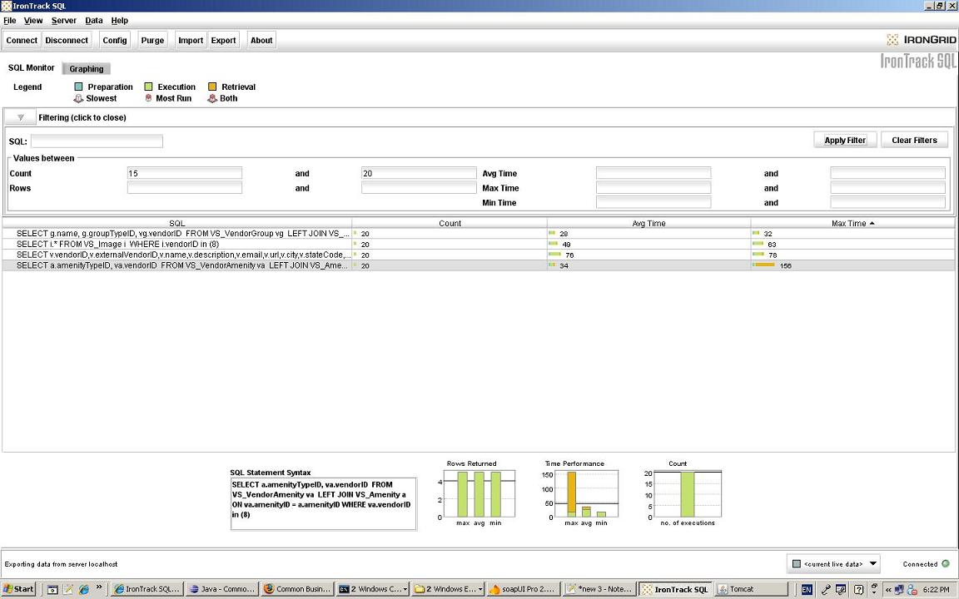
Task: Open the View menu
Action: (33, 20)
